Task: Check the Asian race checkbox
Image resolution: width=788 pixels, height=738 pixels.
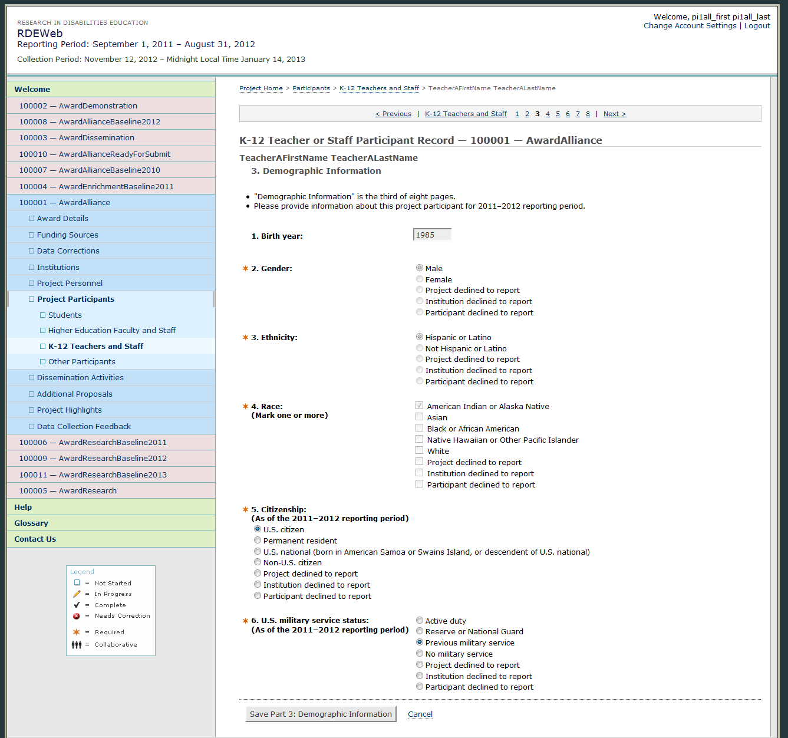Action: [x=420, y=417]
